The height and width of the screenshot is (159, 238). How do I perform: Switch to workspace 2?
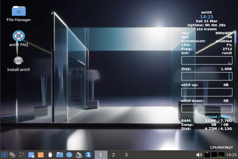pos(113,155)
